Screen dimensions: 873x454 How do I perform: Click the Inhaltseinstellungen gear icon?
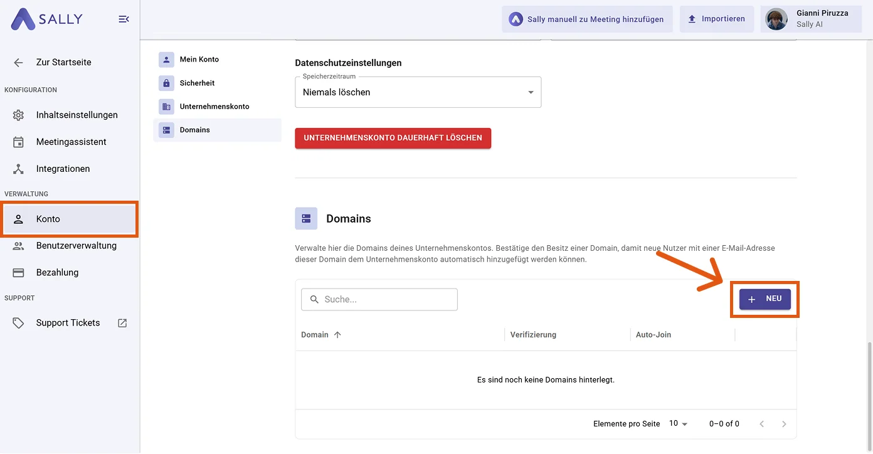18,115
